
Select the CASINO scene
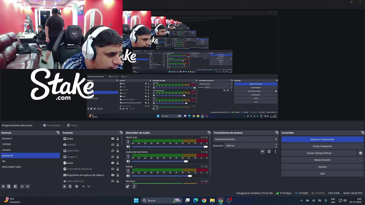[x=30, y=144]
